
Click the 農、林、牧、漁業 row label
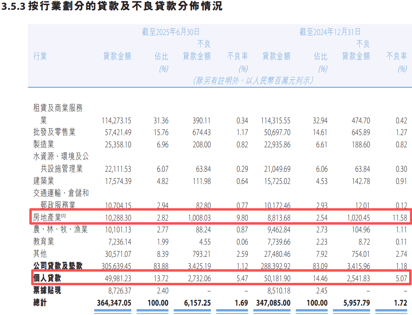click(x=60, y=230)
